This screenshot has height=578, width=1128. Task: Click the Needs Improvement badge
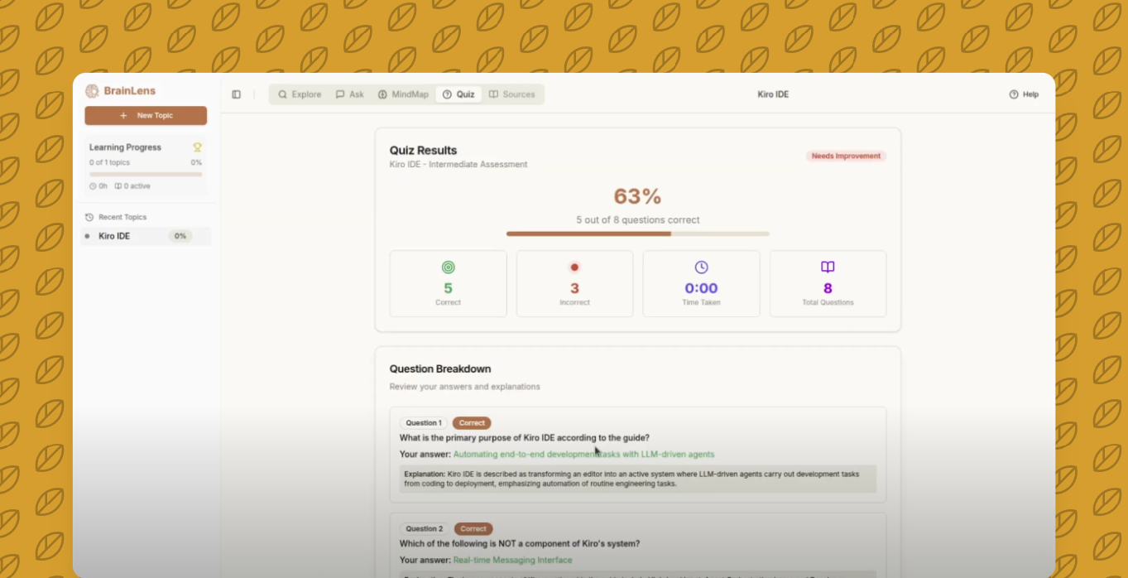click(846, 156)
